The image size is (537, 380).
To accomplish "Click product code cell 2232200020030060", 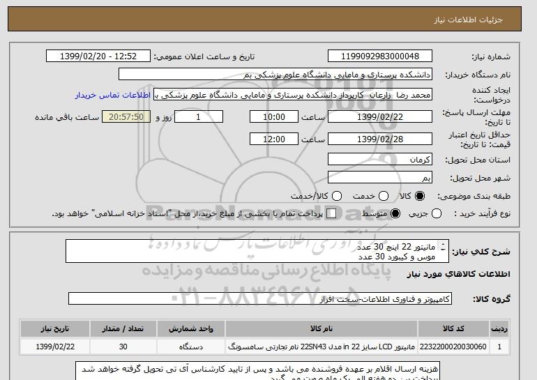I will coord(453,347).
